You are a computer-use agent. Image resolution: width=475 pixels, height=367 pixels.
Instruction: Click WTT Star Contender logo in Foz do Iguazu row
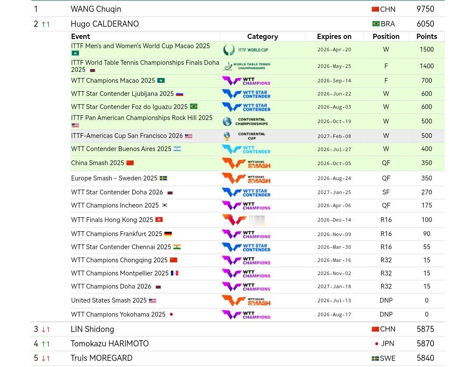click(246, 107)
